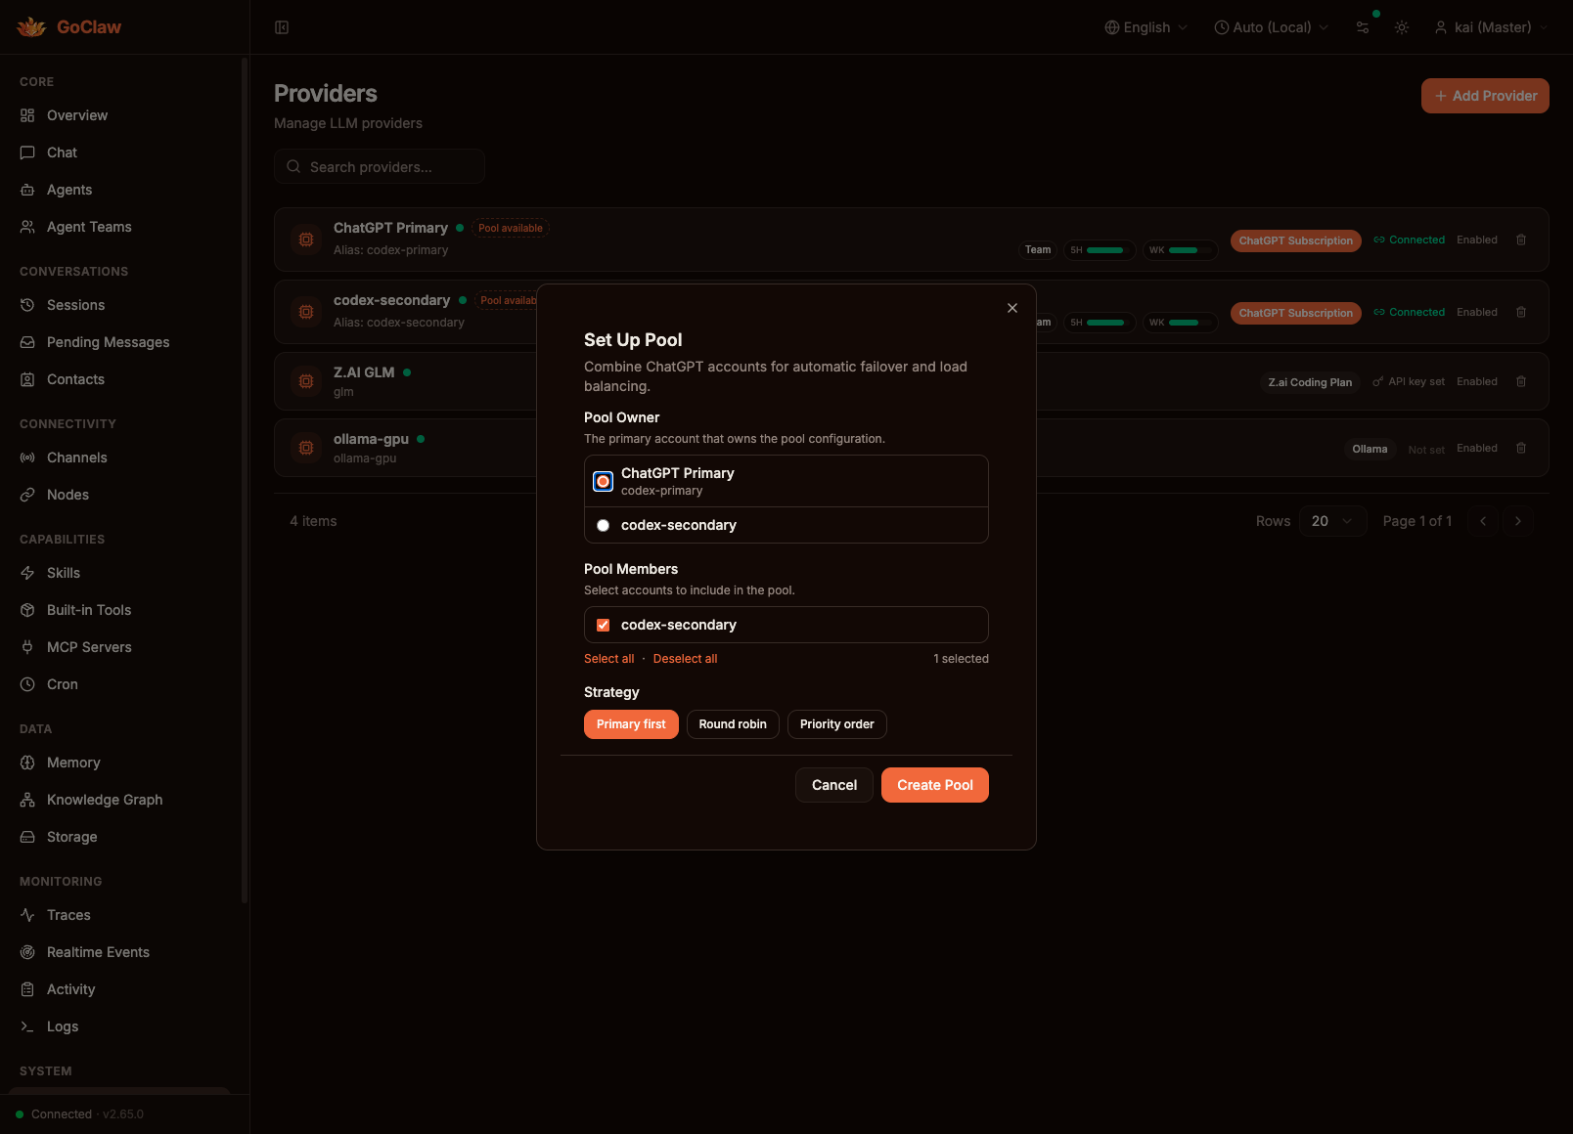Toggle the light/dark theme sun icon

coord(1402,27)
